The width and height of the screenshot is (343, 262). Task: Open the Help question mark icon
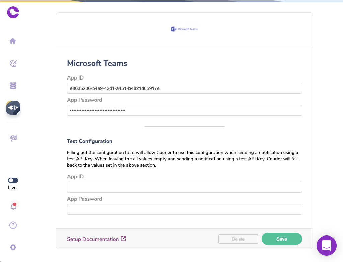(13, 225)
